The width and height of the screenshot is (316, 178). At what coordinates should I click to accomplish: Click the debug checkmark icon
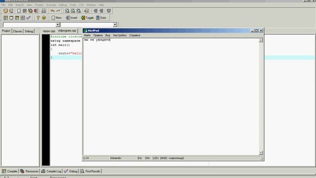[x=29, y=18]
